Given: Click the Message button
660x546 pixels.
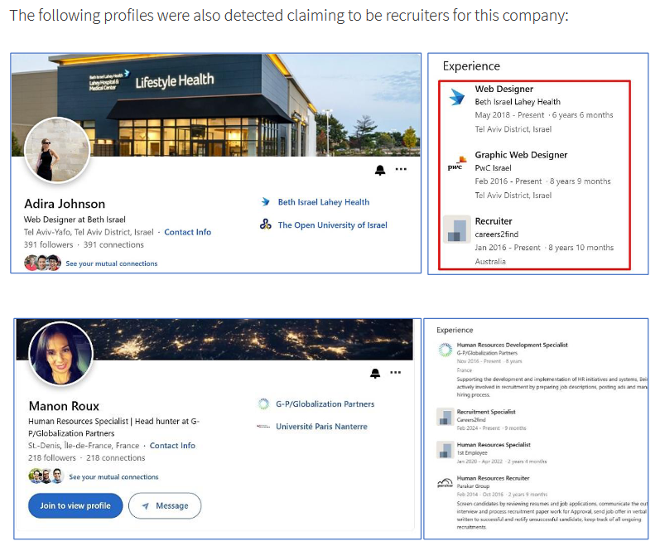Looking at the screenshot, I should coord(165,505).
